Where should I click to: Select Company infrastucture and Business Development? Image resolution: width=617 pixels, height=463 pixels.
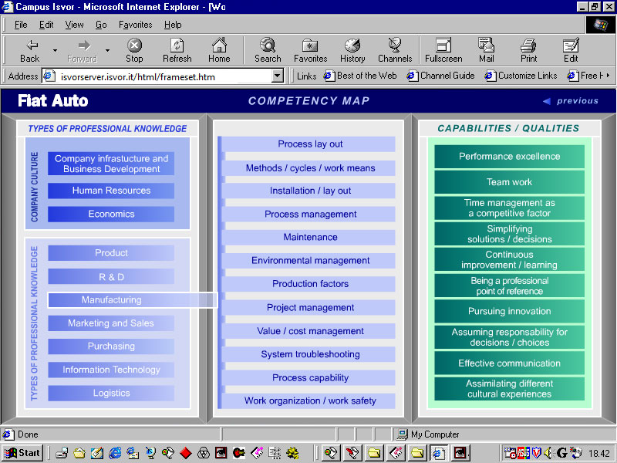[x=111, y=164]
